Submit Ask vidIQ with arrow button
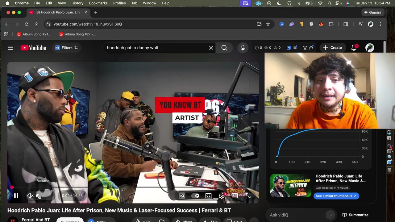This screenshot has width=395, height=222. (331, 215)
